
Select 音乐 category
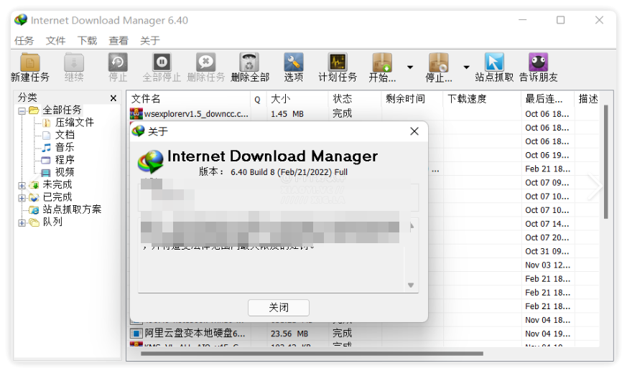coord(65,147)
